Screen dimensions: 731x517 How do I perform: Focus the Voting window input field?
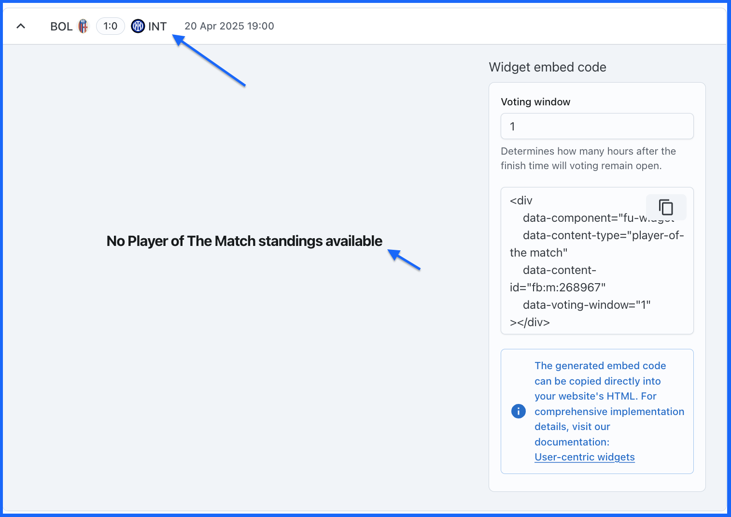(x=597, y=126)
